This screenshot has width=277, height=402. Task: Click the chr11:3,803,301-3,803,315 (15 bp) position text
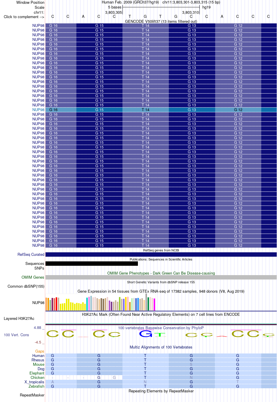click(x=191, y=2)
